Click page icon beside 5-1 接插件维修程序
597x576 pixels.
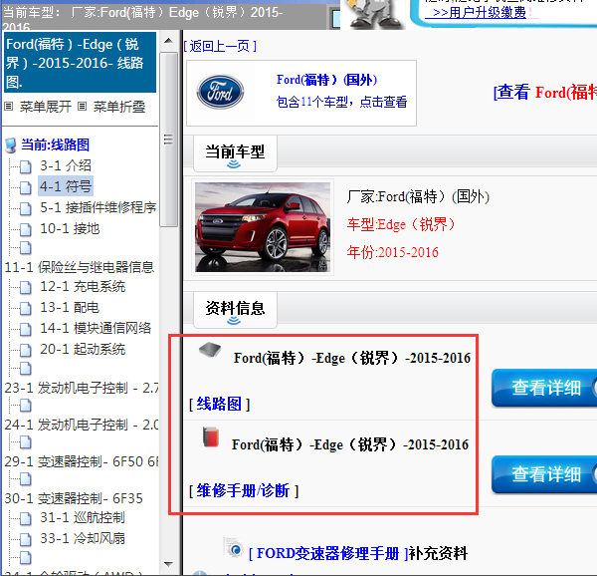(x=26, y=208)
